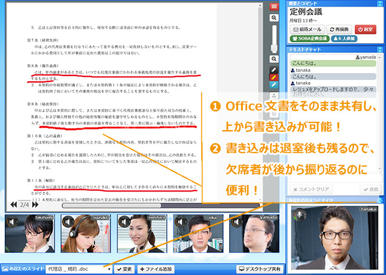386x275 pixels.
Task: Click tanaka's こんにちは chat message
Action: click(x=333, y=77)
